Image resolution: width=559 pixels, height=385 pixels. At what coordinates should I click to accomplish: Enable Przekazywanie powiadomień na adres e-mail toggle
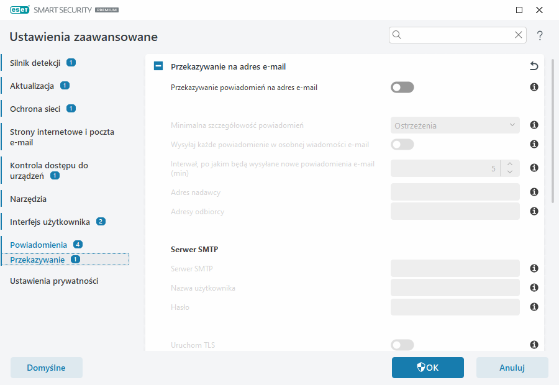pyautogui.click(x=402, y=88)
